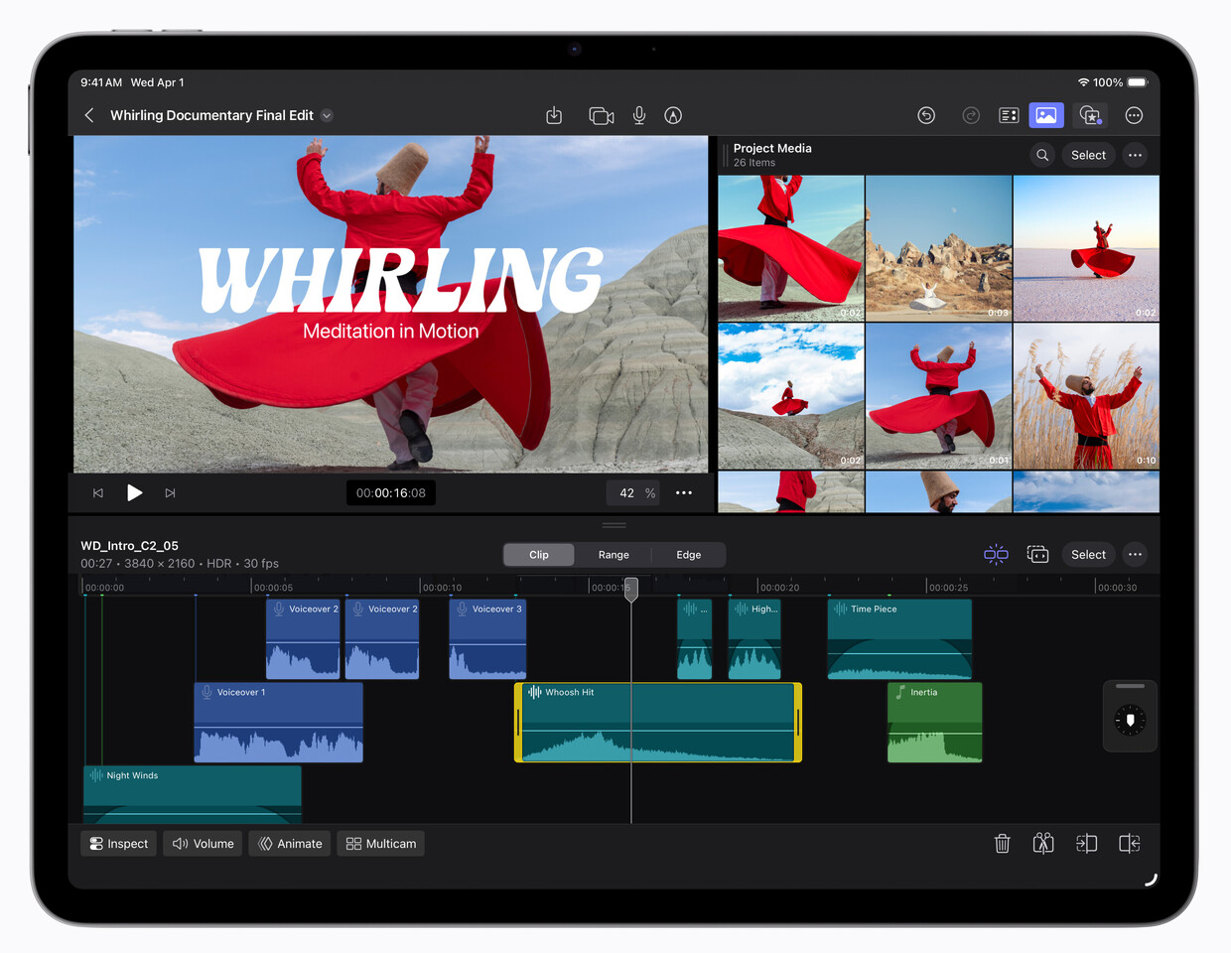Image resolution: width=1231 pixels, height=953 pixels.
Task: Toggle the jog wheel control
Action: pyautogui.click(x=1130, y=719)
